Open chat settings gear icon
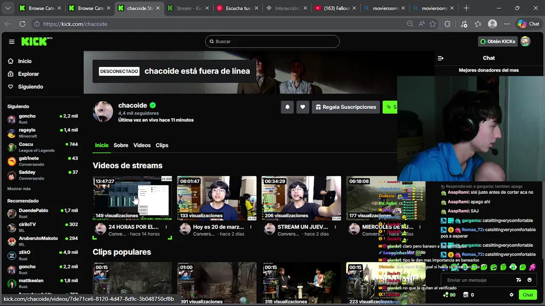 point(511,295)
